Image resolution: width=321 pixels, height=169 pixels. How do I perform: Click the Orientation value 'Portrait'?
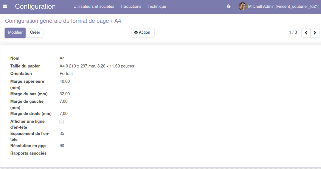click(x=66, y=74)
